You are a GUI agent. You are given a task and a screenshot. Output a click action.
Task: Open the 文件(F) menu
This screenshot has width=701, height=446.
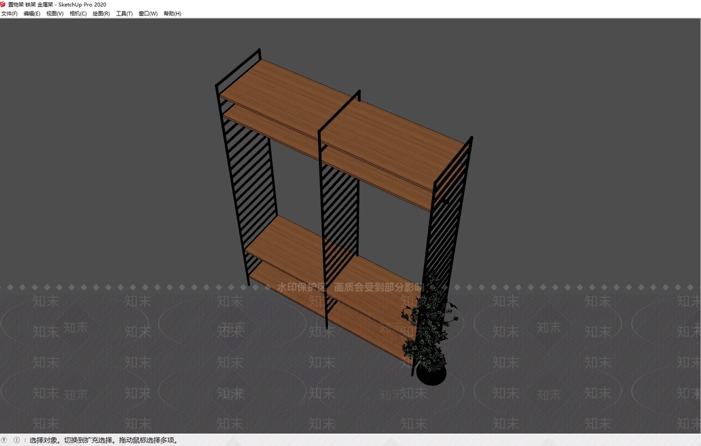9,14
